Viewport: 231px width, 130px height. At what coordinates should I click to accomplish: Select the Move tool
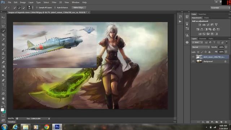(x=3, y=17)
